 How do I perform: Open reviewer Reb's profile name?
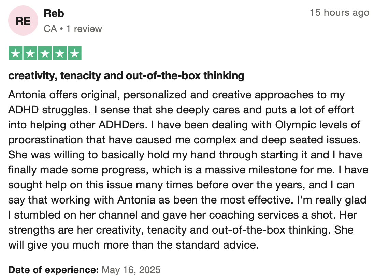(x=54, y=13)
